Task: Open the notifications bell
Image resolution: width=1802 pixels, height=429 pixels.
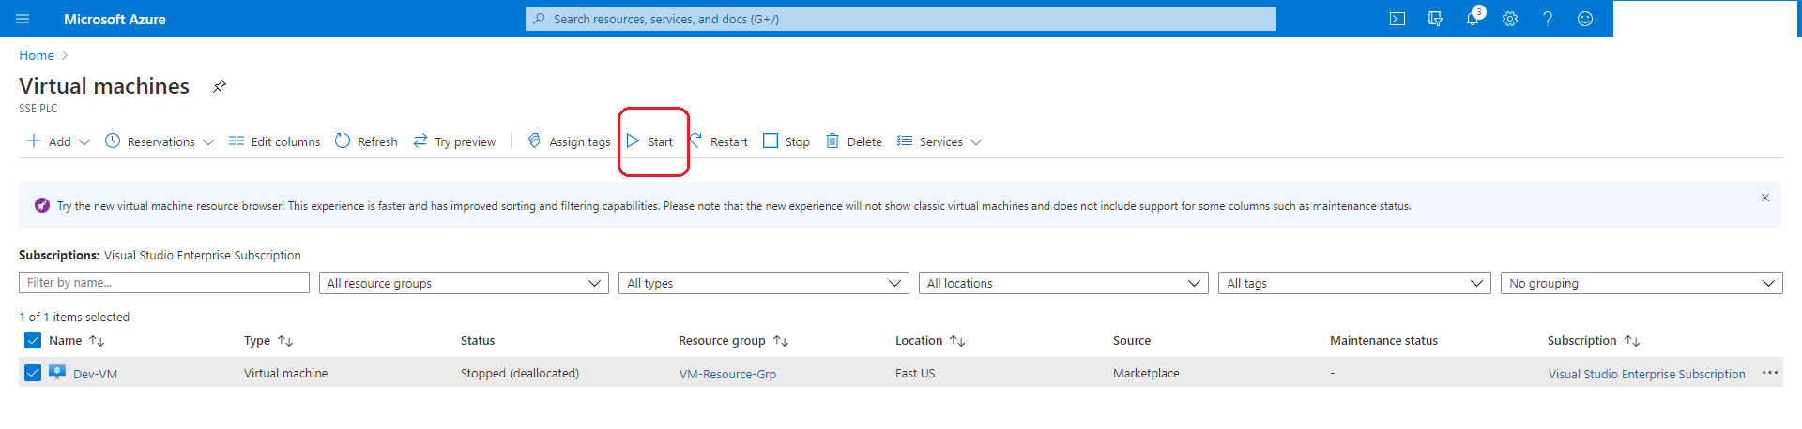Action: (x=1473, y=19)
